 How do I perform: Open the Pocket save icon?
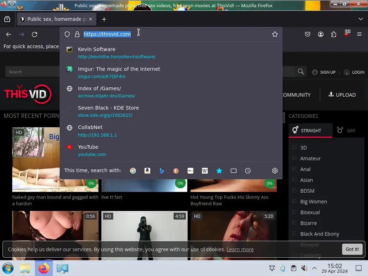pos(308,34)
